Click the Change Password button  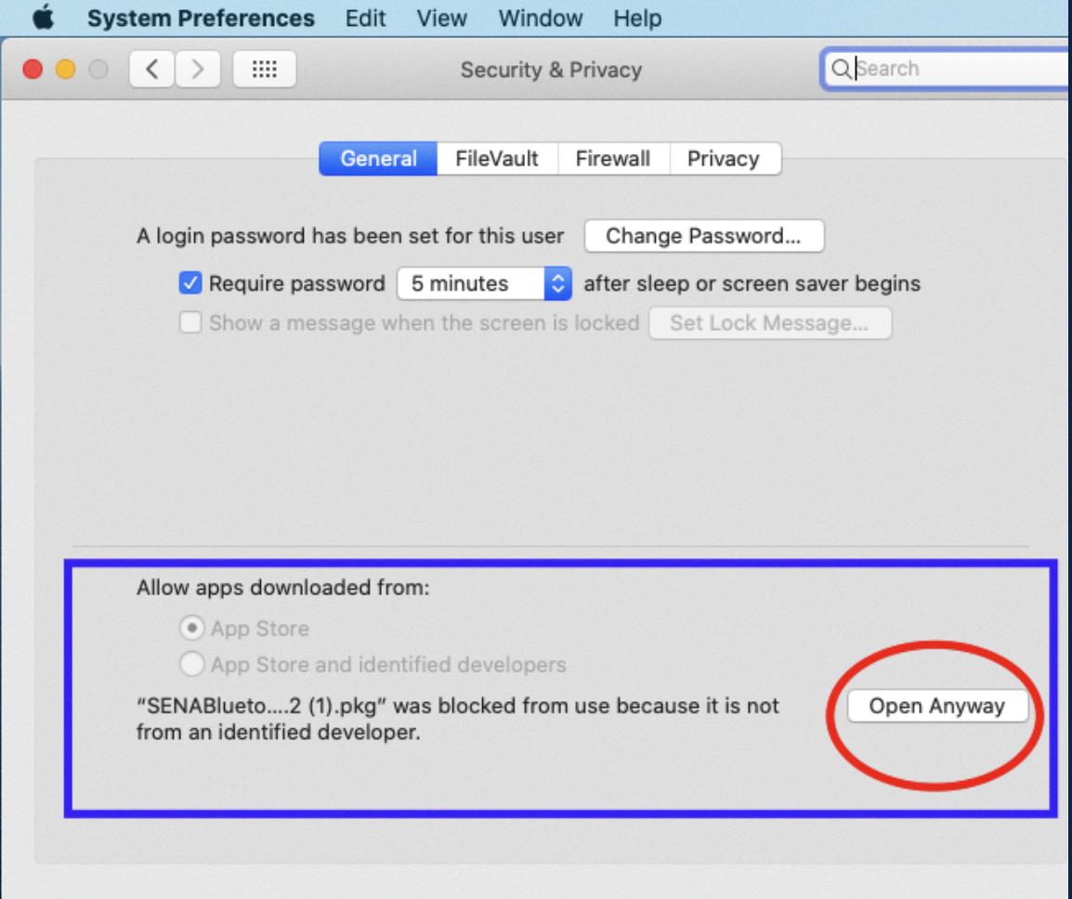(703, 235)
